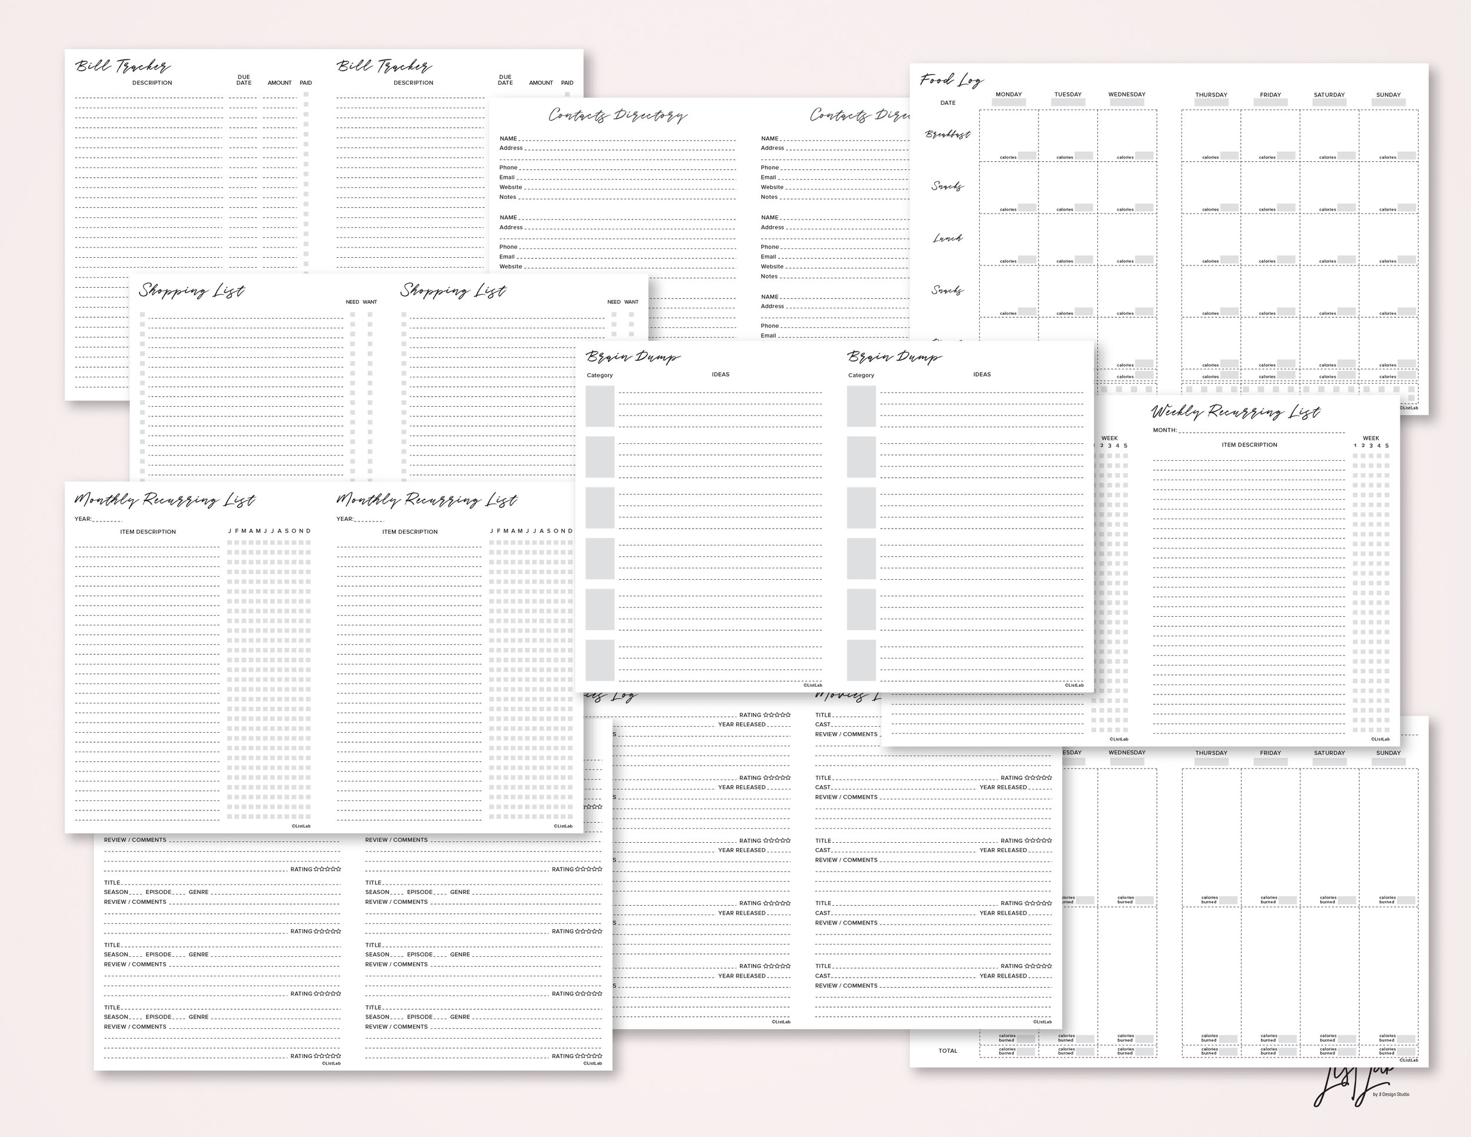
Task: Click TUESDAY header in the Food Log
Action: coord(1067,94)
